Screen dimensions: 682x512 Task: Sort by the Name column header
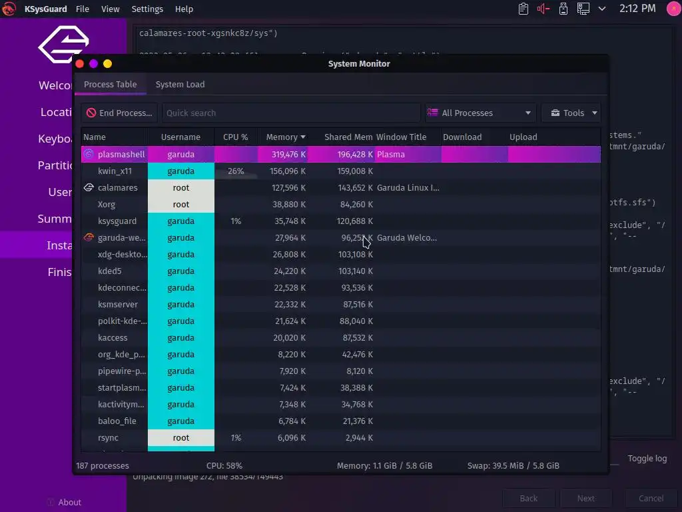click(115, 137)
